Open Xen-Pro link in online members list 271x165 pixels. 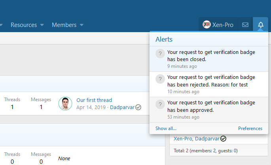pyautogui.click(x=183, y=139)
